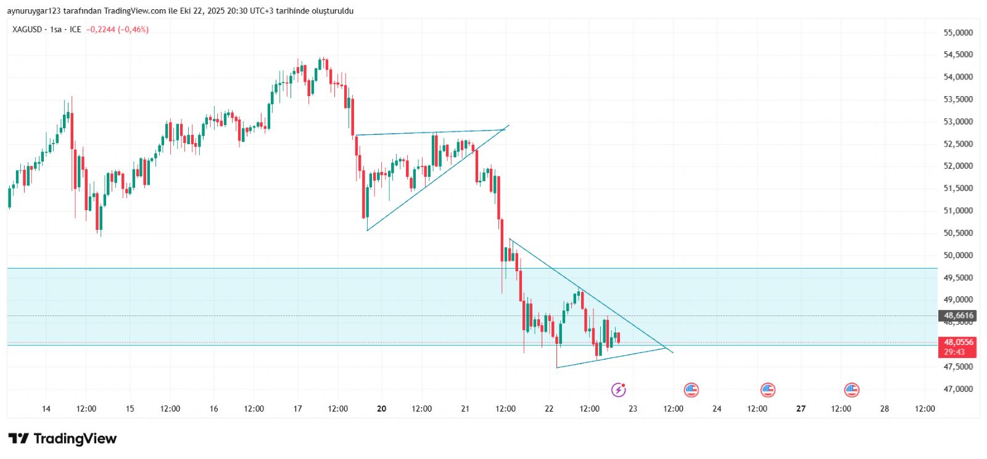987x459 pixels.
Task: Click the 47,0000 price scale label
Action: (x=958, y=389)
